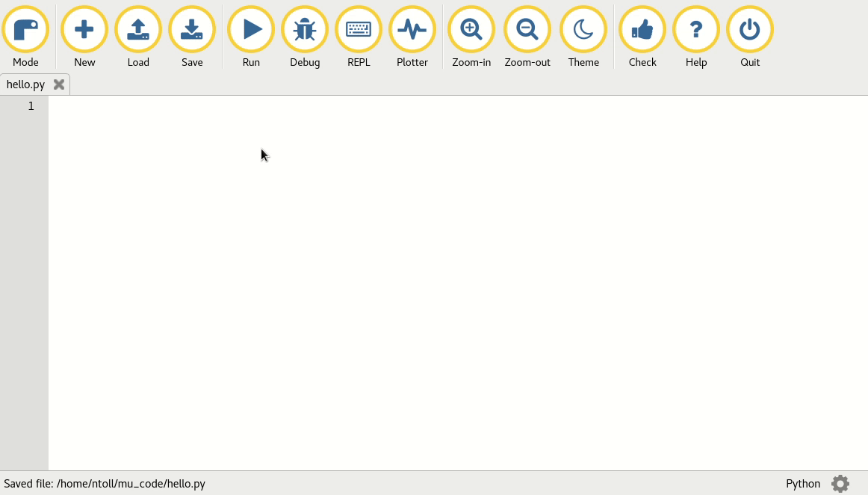Screen dimensions: 868x495
Task: Open the Mode selector icon
Action: [25, 30]
